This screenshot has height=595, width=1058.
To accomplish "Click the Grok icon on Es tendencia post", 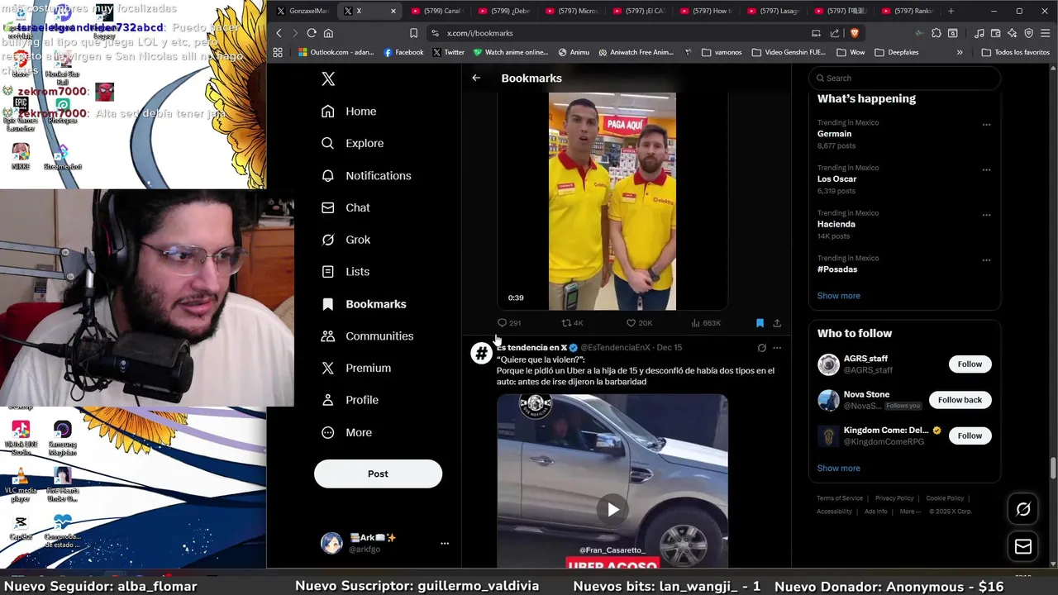I will (762, 348).
